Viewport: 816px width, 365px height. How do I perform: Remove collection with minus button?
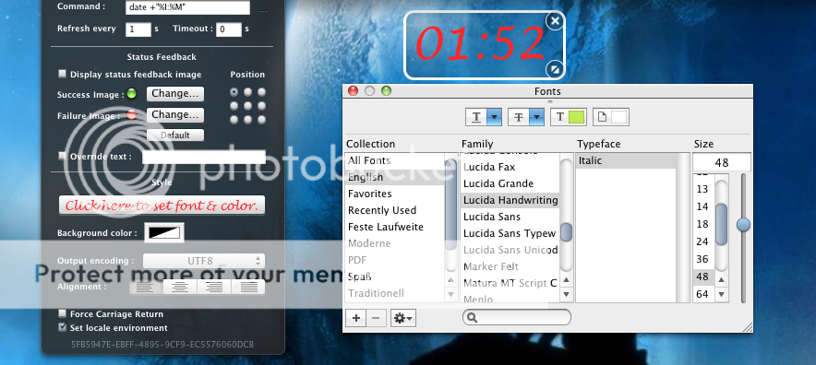click(377, 318)
